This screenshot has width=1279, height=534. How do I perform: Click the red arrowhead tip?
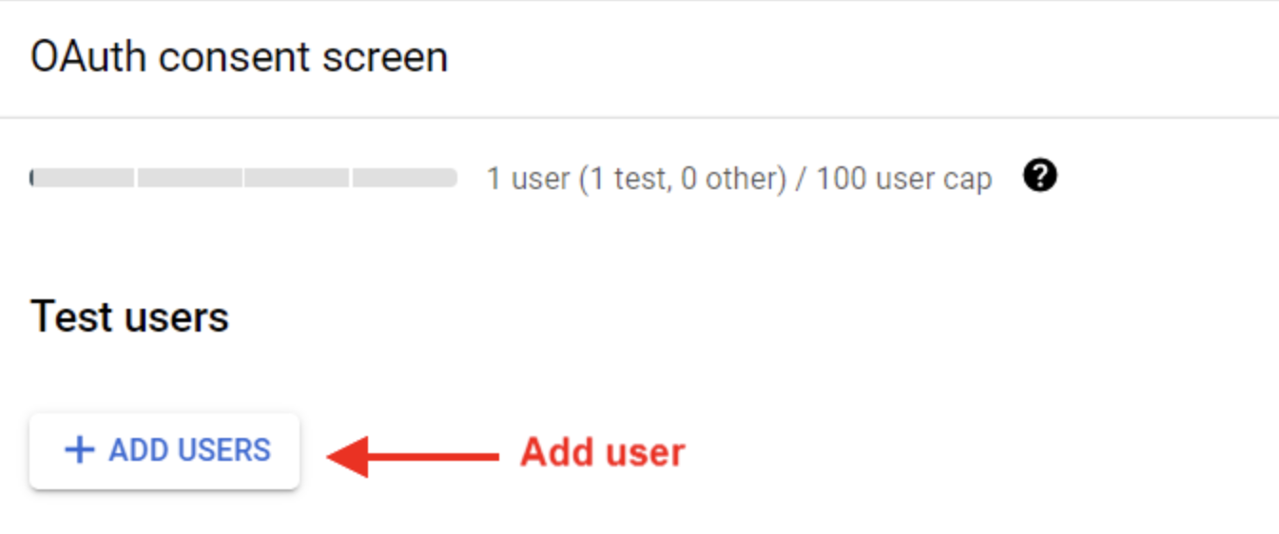pyautogui.click(x=333, y=457)
